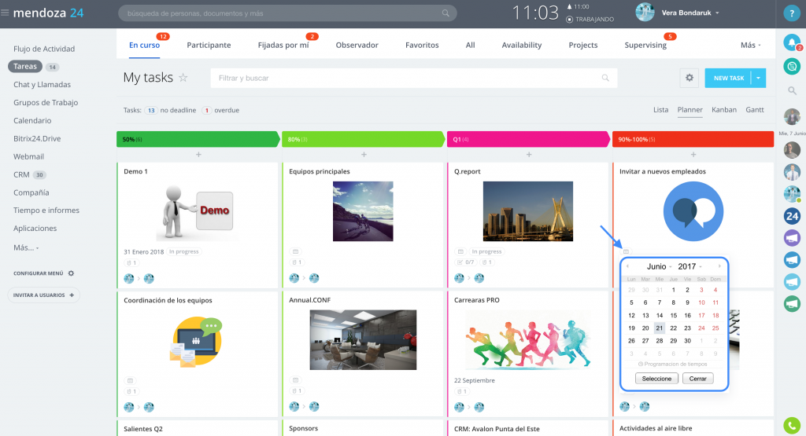This screenshot has width=806, height=436.
Task: Toggle the TRABAJANDO work status
Action: point(590,20)
